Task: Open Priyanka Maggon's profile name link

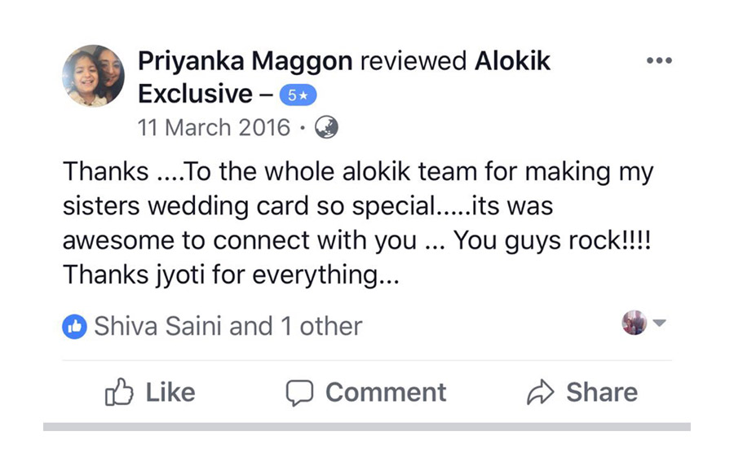Action: click(x=245, y=61)
